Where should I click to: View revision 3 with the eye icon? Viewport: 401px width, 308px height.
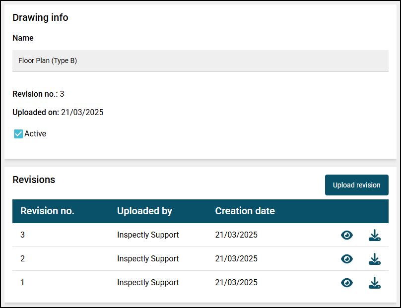(x=347, y=235)
